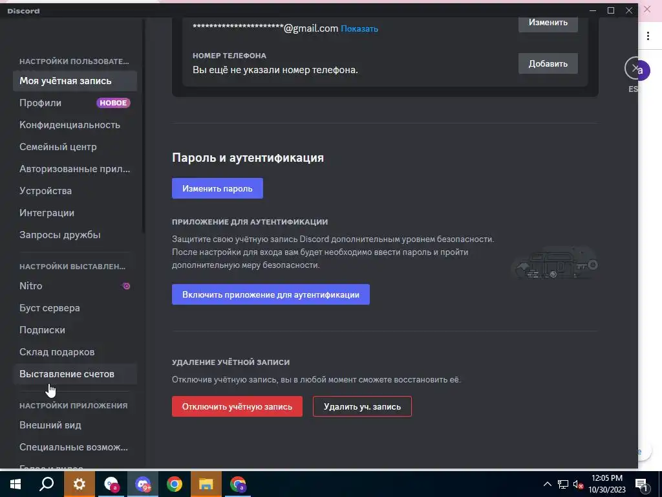The width and height of the screenshot is (662, 497).
Task: Open Discord taskbar icon with 9+ badge
Action: point(143,484)
